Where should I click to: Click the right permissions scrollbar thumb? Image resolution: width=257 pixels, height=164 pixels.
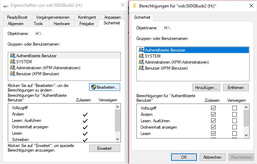(246, 118)
